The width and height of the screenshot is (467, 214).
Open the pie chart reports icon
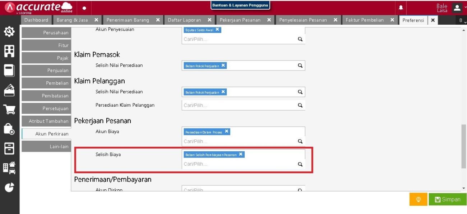click(9, 188)
